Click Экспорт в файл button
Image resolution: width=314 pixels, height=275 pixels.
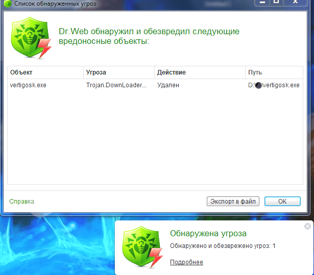233,201
